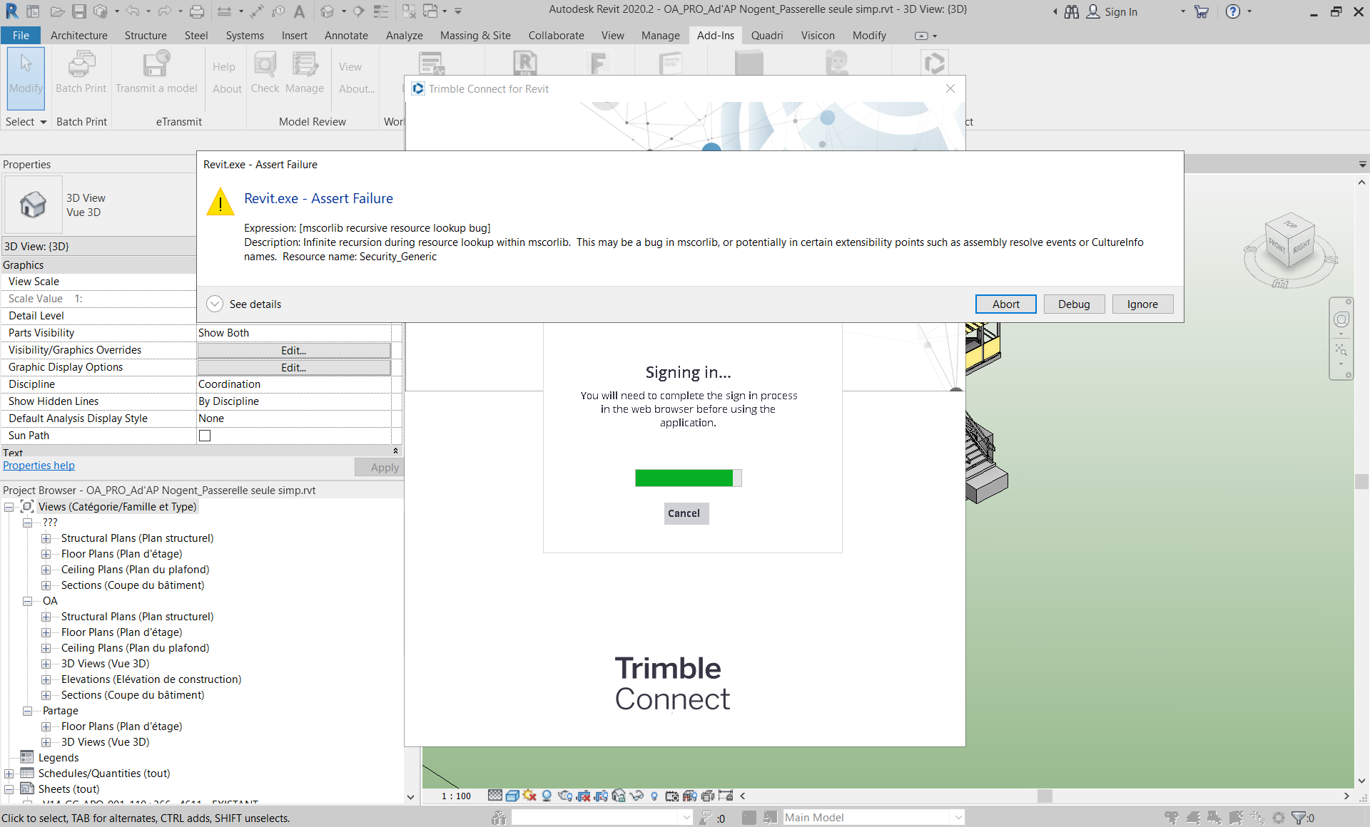Open the Massing & Site ribbon tab
Screen dimensions: 1370x827
[475, 35]
